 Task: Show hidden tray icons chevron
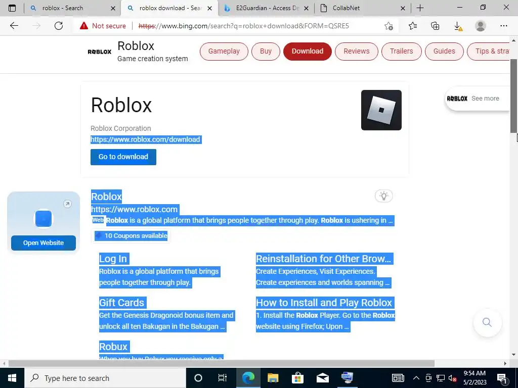pyautogui.click(x=416, y=378)
